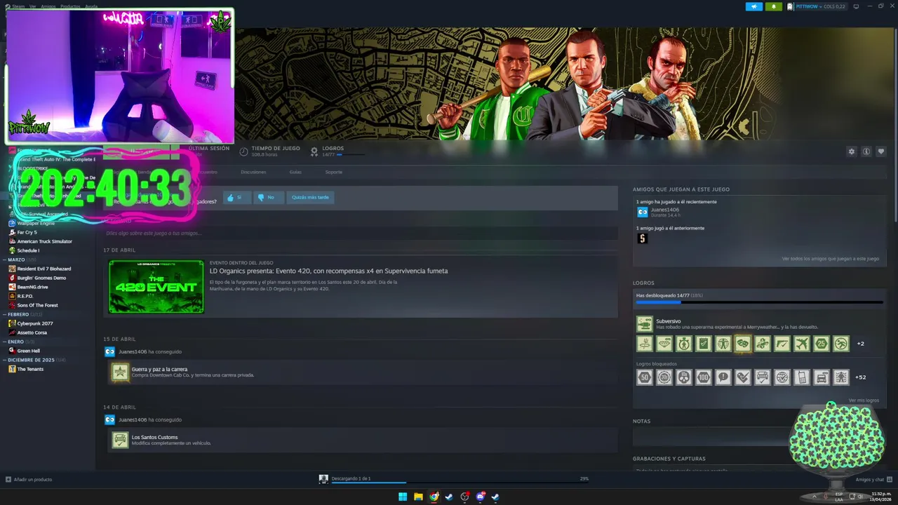This screenshot has width=898, height=505.
Task: Open the Productos menu
Action: pos(70,6)
